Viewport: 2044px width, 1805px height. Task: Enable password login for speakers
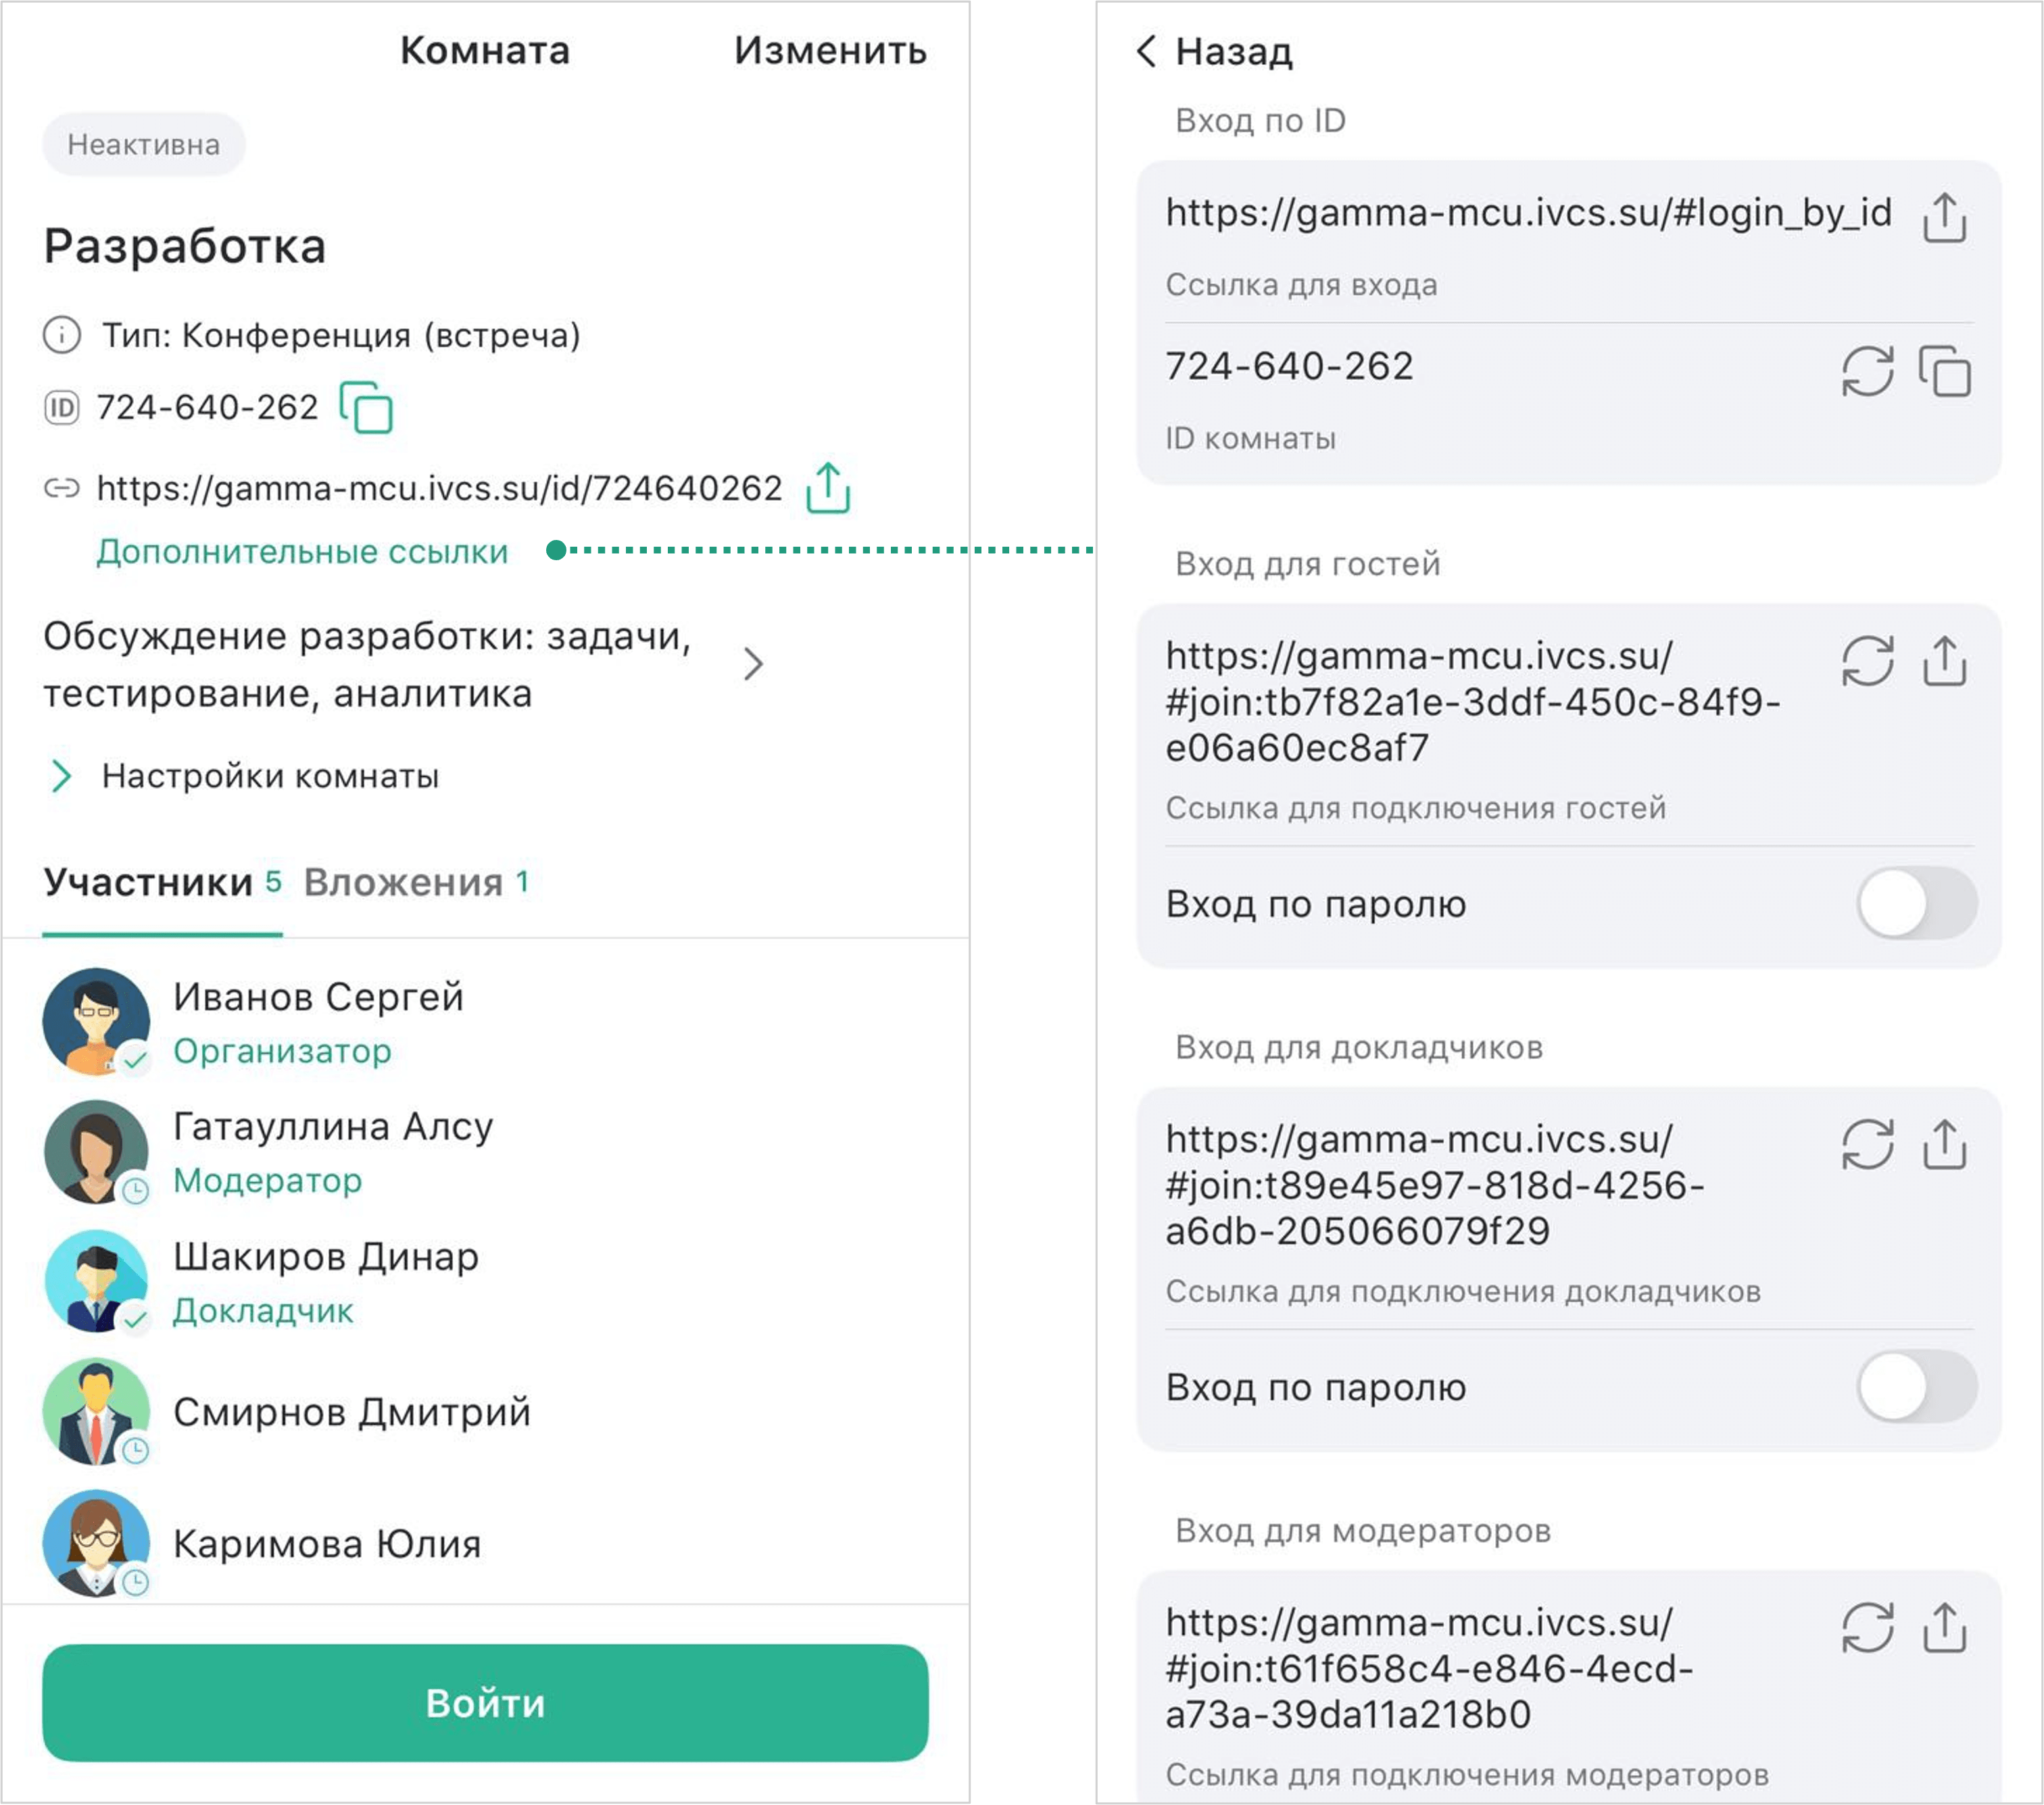(x=1916, y=1387)
